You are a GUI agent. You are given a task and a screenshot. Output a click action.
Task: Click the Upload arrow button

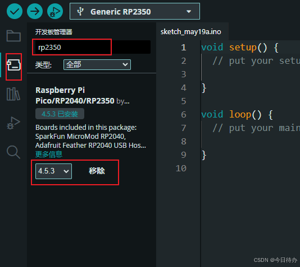click(x=35, y=11)
